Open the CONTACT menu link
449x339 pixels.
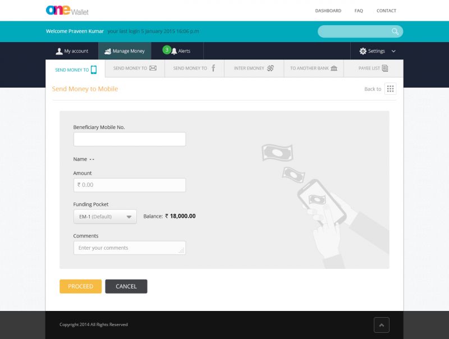click(x=386, y=11)
